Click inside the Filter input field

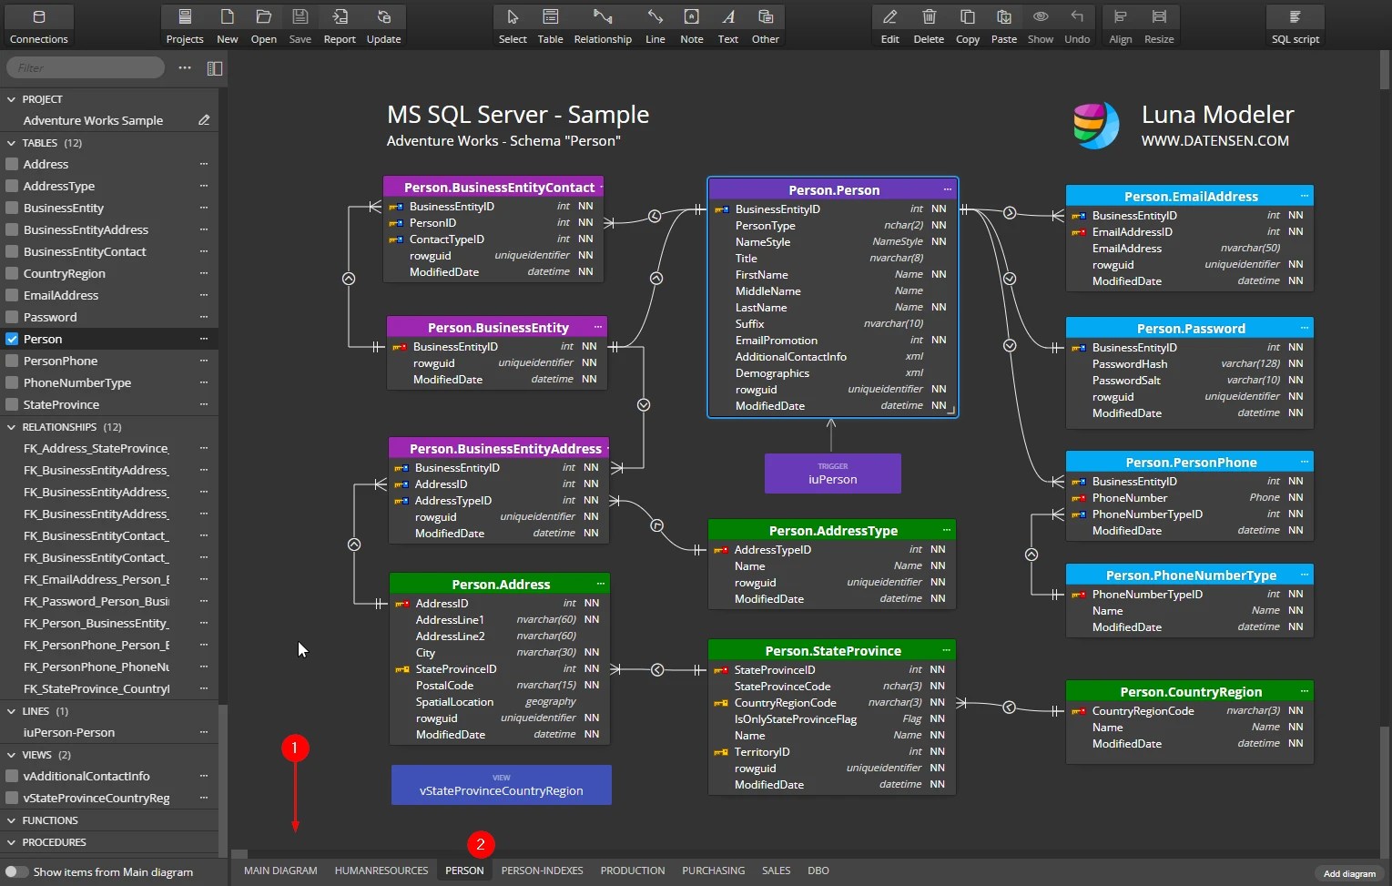[x=85, y=66]
